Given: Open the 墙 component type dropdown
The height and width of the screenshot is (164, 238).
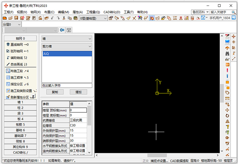Looking at the screenshot, I should [x=67, y=38].
